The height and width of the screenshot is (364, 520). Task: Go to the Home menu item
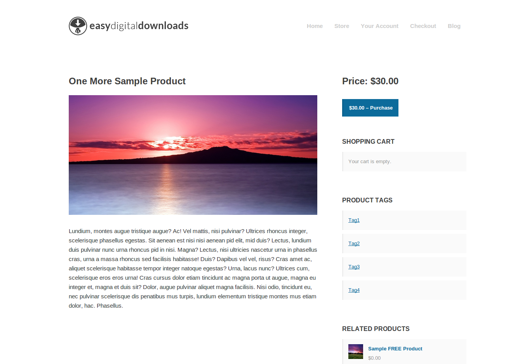pos(315,26)
